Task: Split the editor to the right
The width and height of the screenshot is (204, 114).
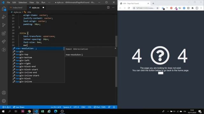Action: 108,8
